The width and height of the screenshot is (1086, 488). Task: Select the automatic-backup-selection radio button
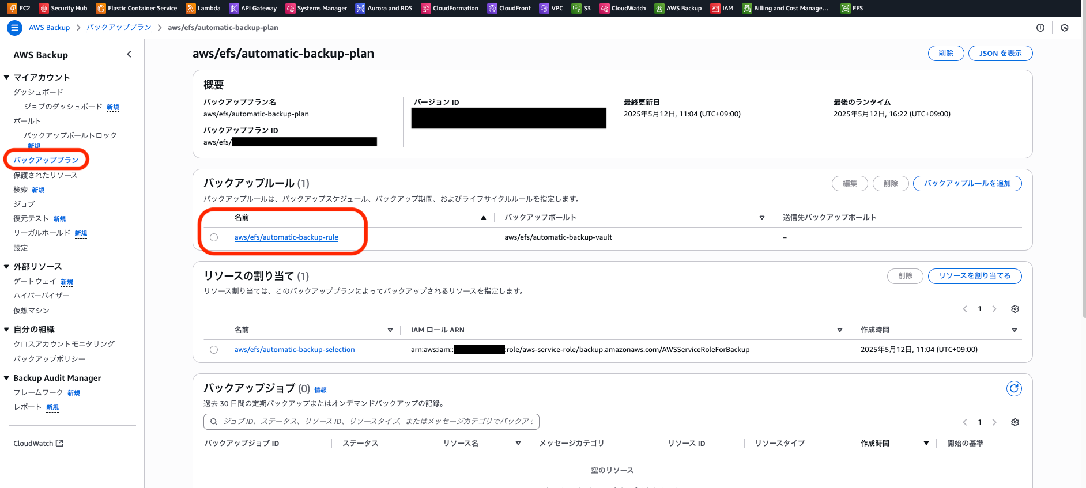pos(214,350)
